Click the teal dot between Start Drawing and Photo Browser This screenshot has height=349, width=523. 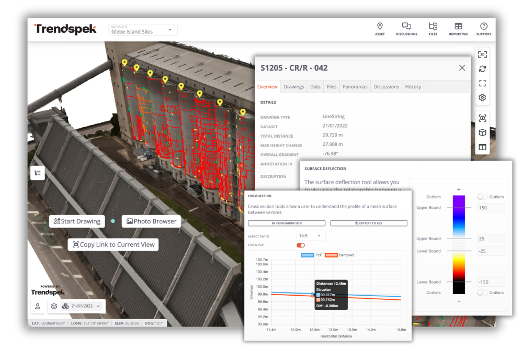pos(113,221)
